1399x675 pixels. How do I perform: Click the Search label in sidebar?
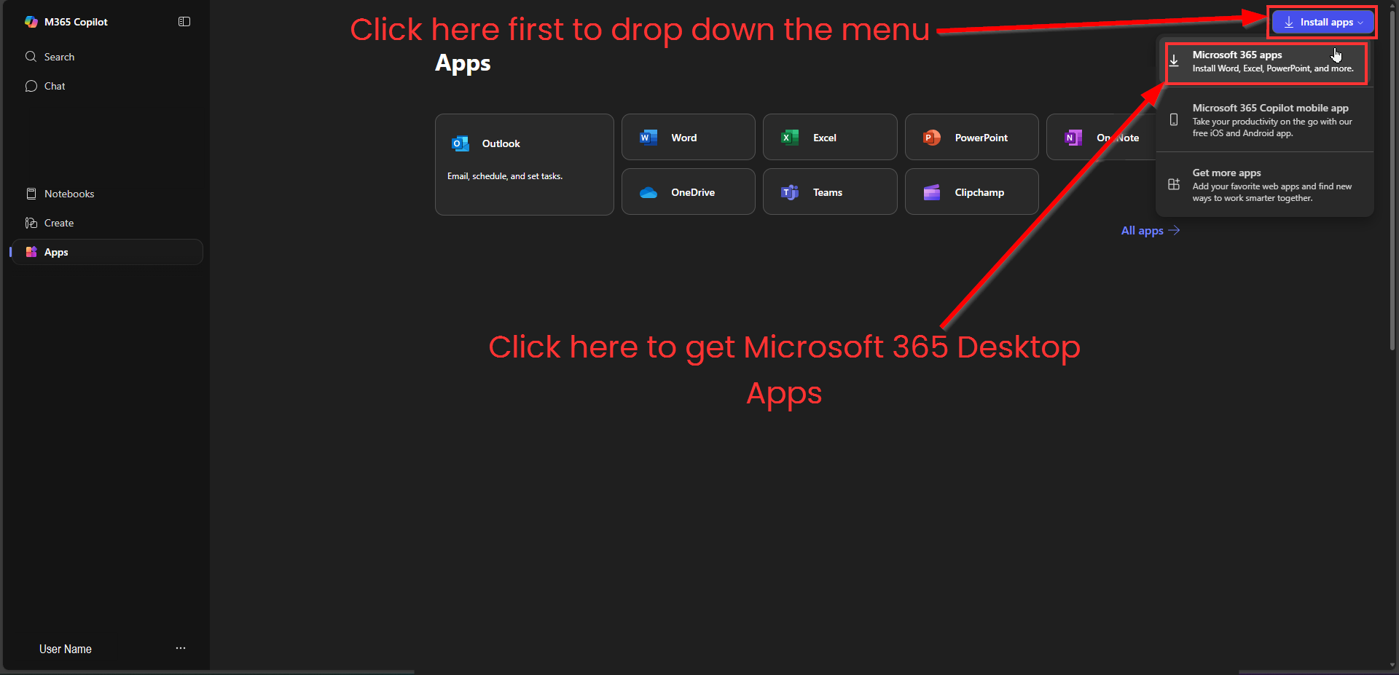pyautogui.click(x=59, y=57)
